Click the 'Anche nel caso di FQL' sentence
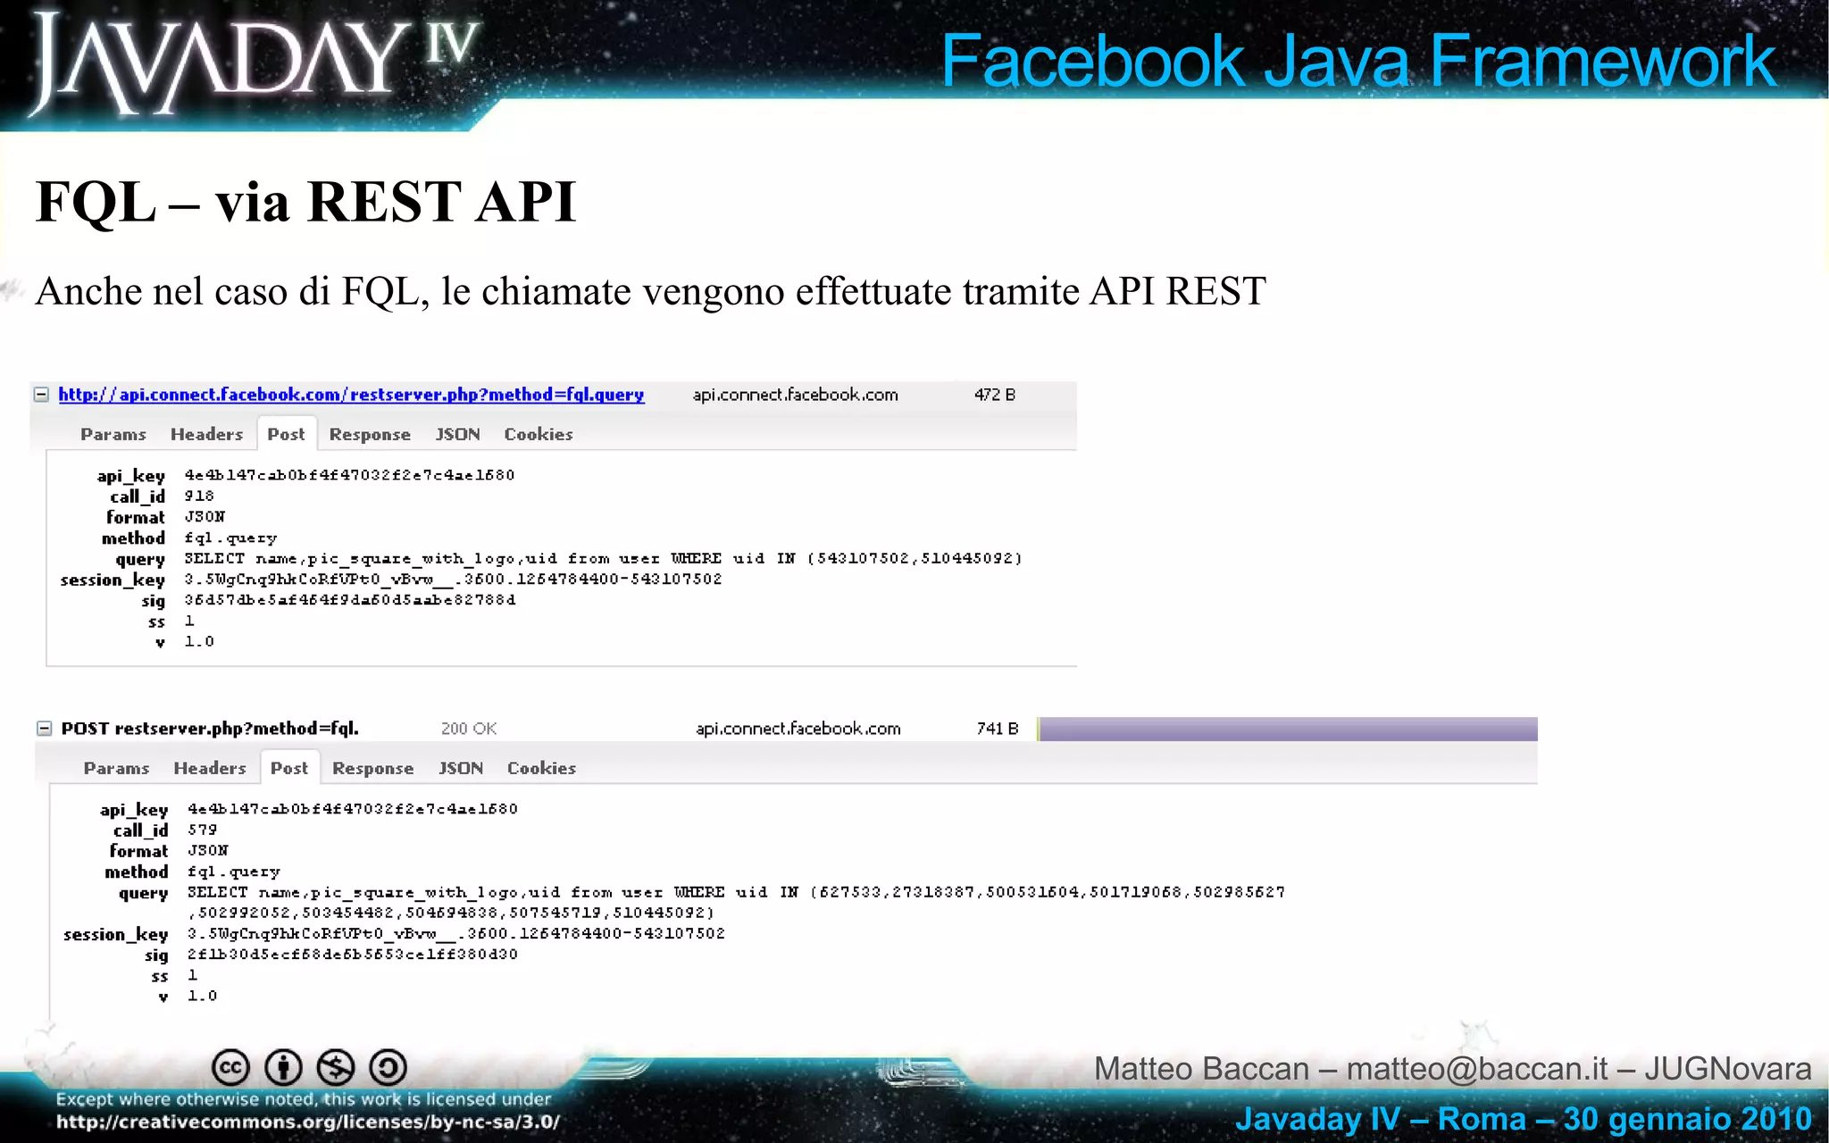Image resolution: width=1829 pixels, height=1143 pixels. click(x=650, y=292)
